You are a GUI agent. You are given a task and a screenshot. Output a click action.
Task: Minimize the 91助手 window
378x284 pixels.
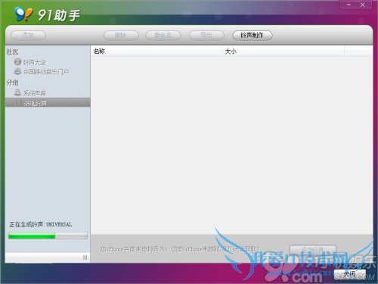tap(349, 5)
